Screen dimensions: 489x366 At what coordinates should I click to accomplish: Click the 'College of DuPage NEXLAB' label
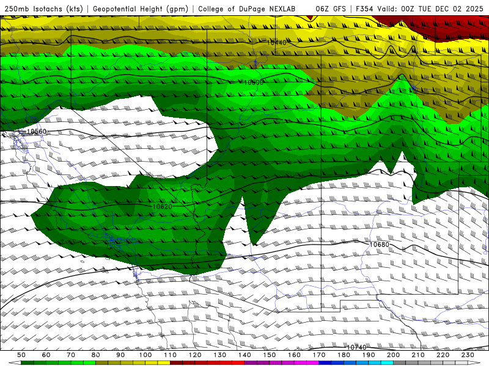[x=247, y=9]
